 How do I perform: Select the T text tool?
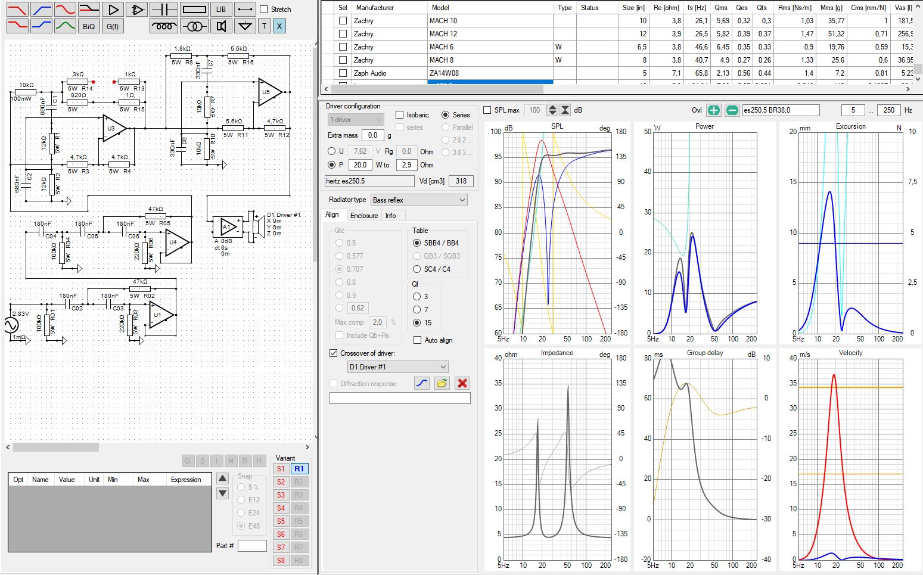click(x=265, y=26)
